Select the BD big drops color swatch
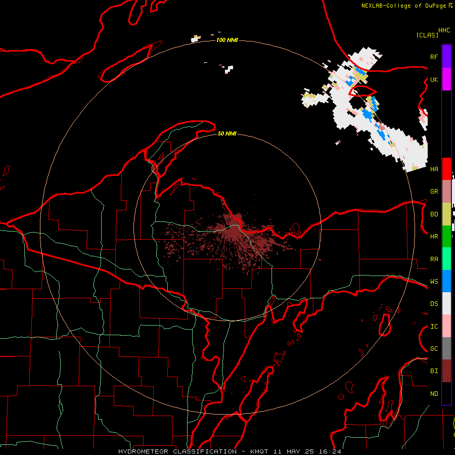The height and width of the screenshot is (455, 455). tap(446, 214)
